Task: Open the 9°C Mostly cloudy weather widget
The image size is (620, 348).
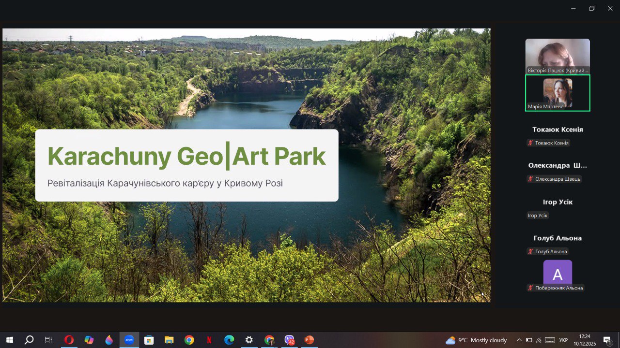Action: (x=476, y=340)
